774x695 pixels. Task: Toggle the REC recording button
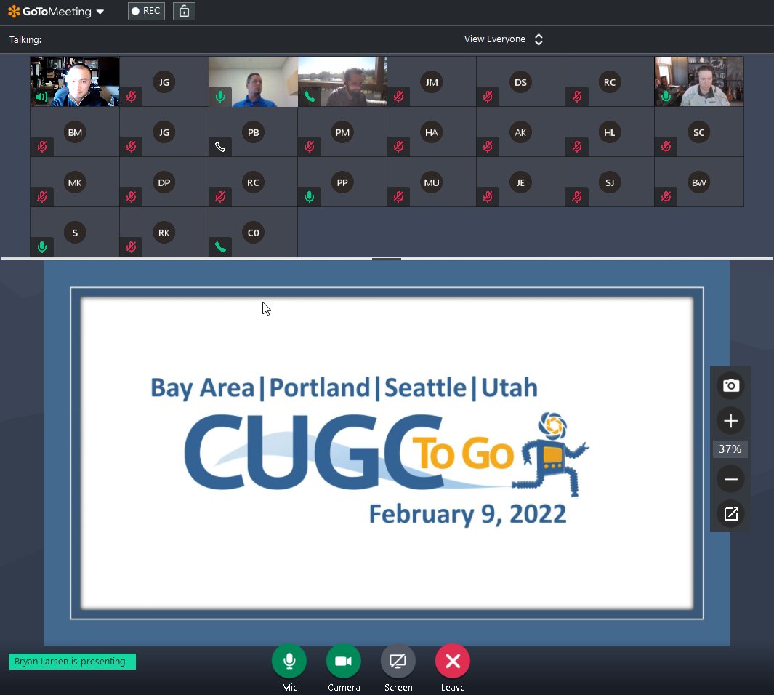coord(146,11)
